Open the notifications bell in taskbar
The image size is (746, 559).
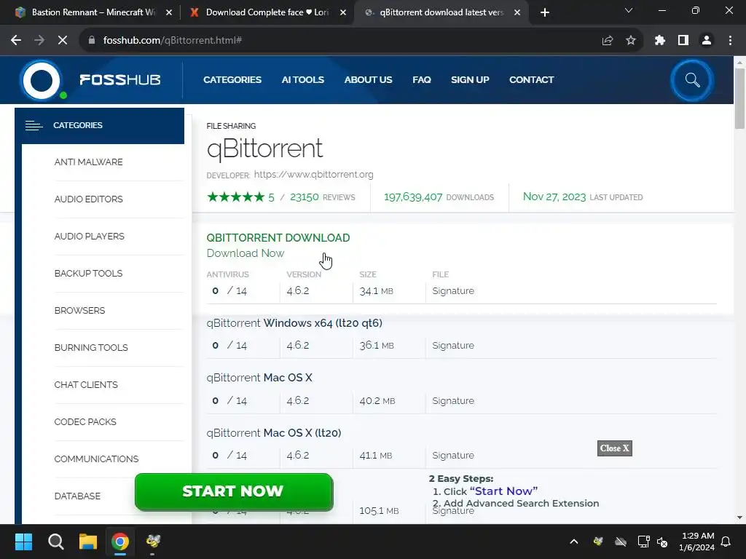726,542
